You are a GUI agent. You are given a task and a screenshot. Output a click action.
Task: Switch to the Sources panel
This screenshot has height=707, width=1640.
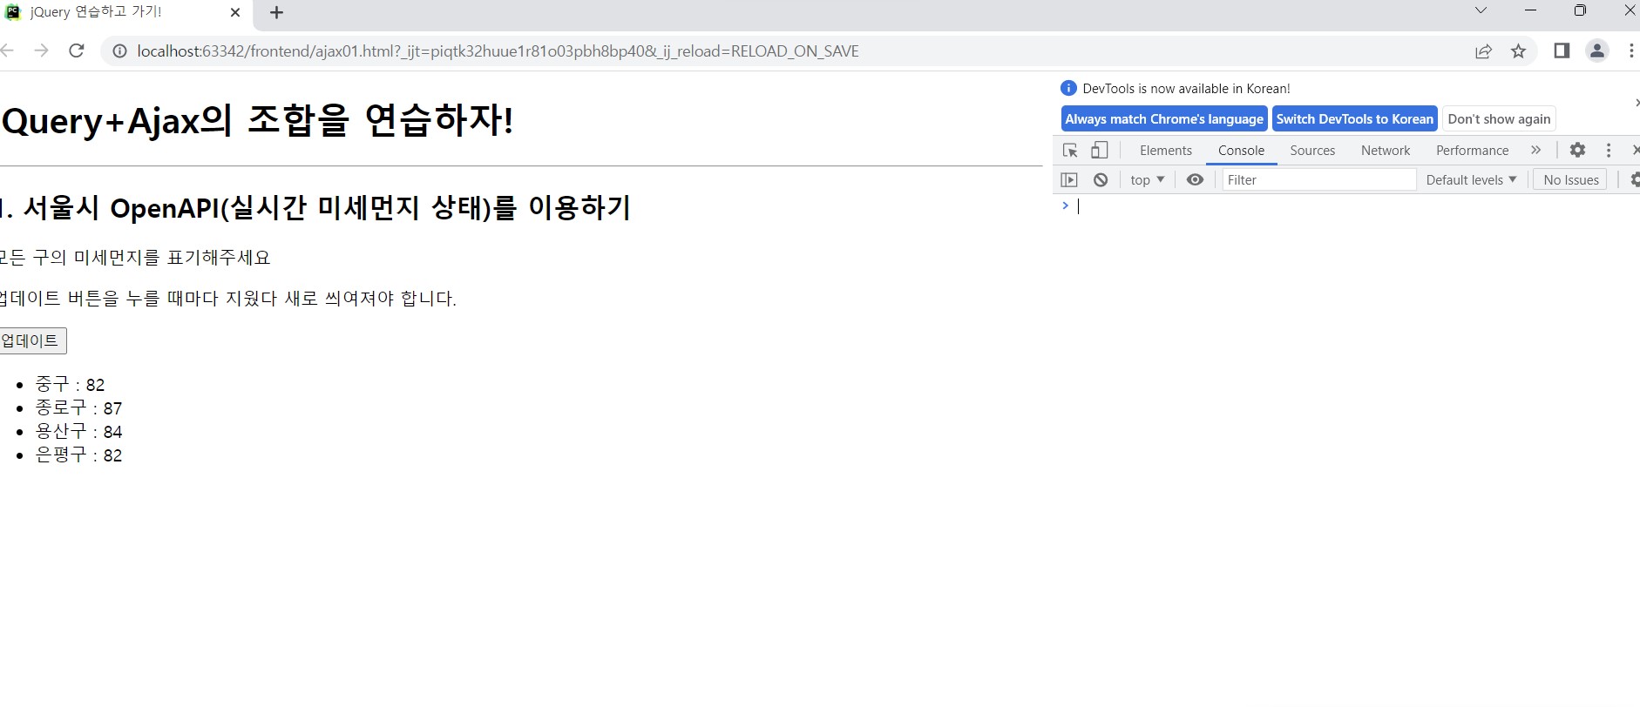click(1312, 151)
